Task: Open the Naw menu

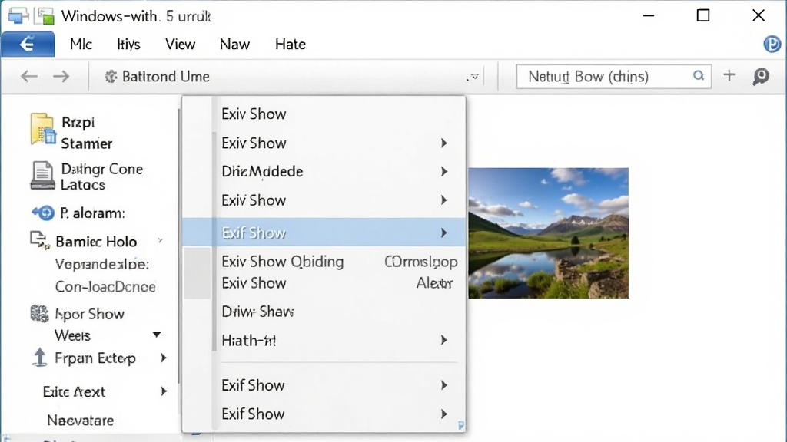Action: tap(234, 44)
